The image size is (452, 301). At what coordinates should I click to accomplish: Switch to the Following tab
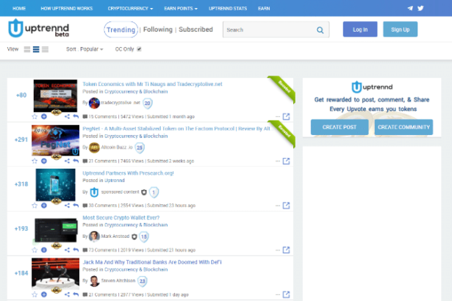click(x=158, y=29)
